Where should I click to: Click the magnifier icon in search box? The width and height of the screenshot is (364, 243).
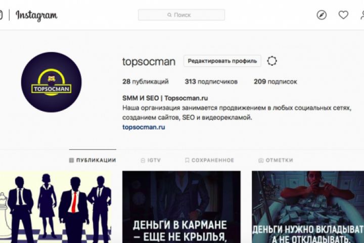[x=169, y=15]
